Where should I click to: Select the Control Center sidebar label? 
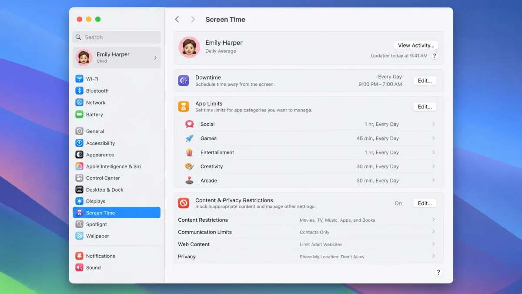(103, 178)
